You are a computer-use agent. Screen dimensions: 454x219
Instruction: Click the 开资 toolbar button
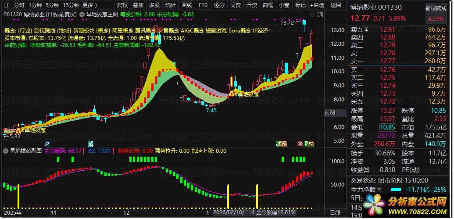pyautogui.click(x=252, y=5)
